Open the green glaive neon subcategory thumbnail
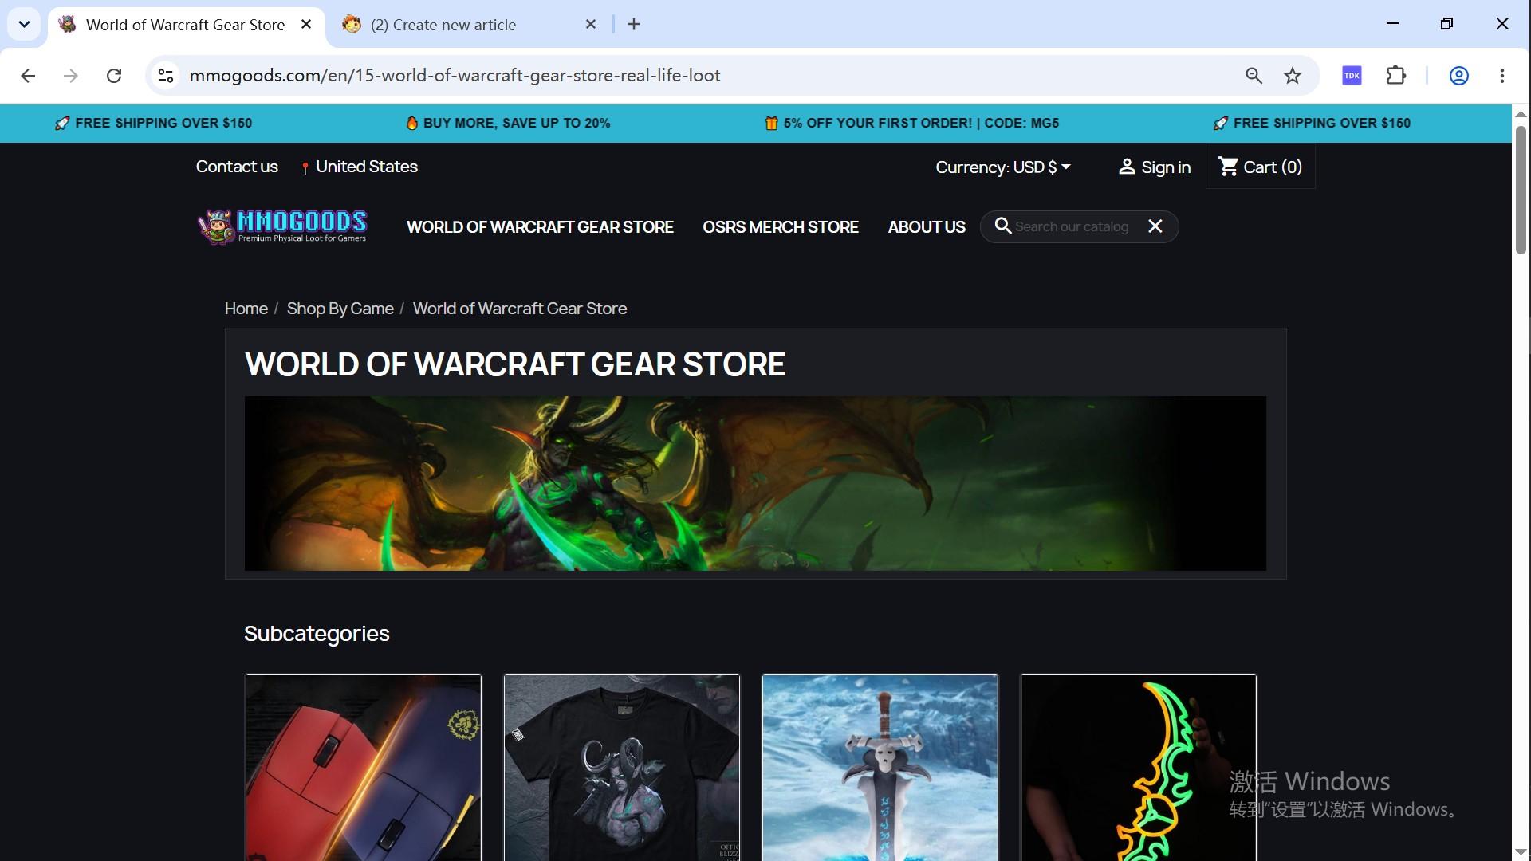 1139,768
